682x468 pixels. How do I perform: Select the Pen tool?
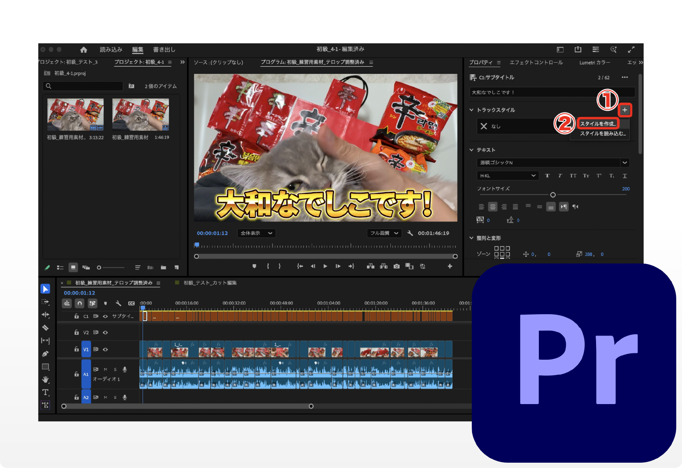pos(45,354)
